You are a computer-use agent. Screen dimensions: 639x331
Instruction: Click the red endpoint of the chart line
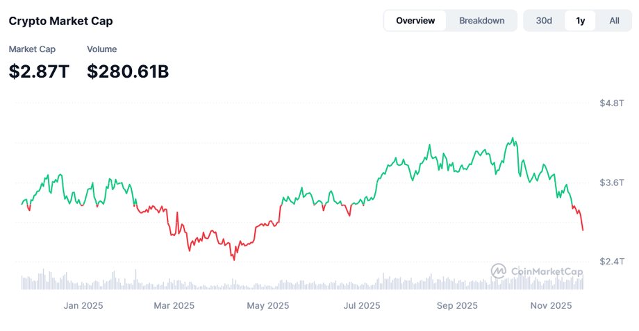pos(583,230)
